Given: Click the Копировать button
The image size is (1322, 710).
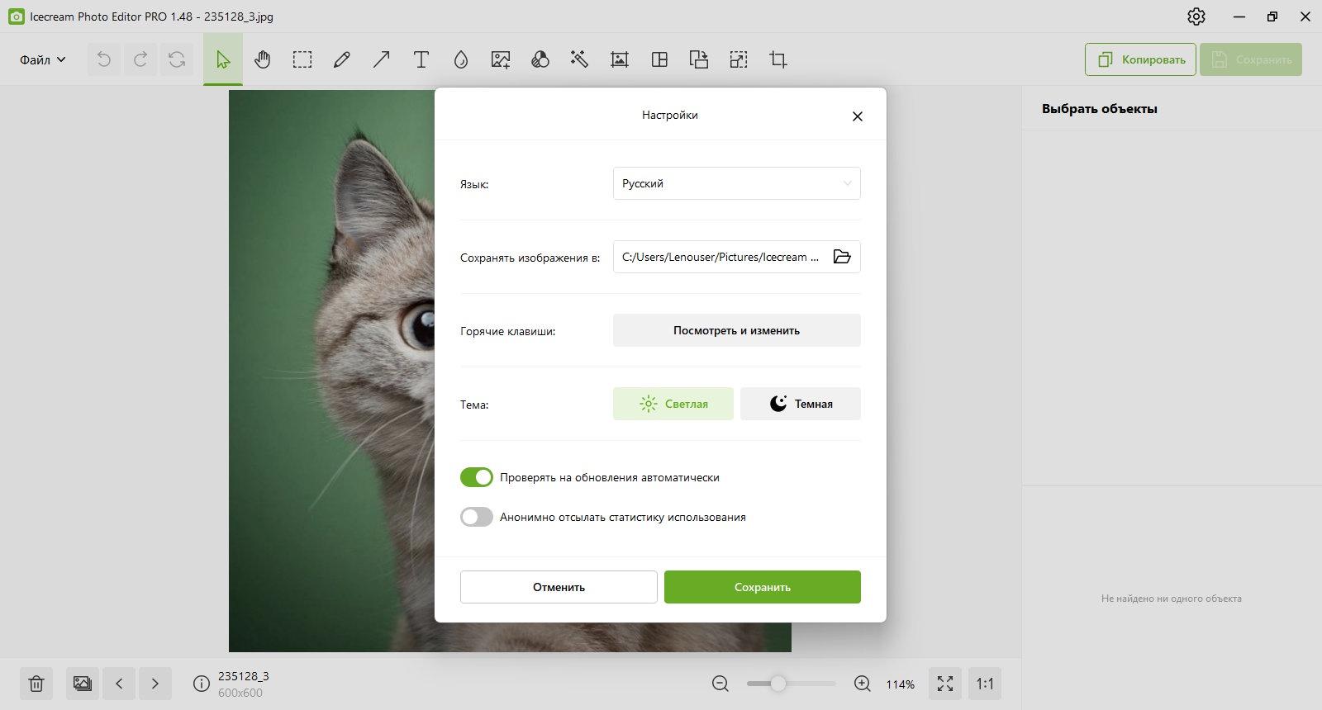Looking at the screenshot, I should [x=1140, y=59].
